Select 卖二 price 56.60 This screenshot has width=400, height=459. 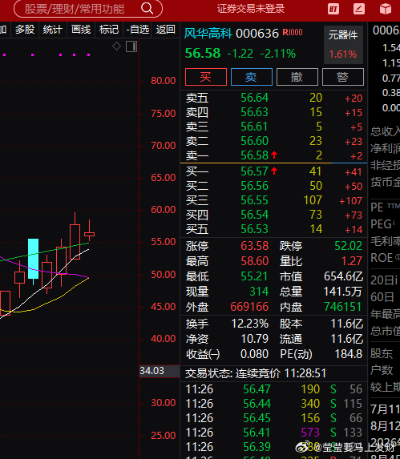[x=254, y=141]
